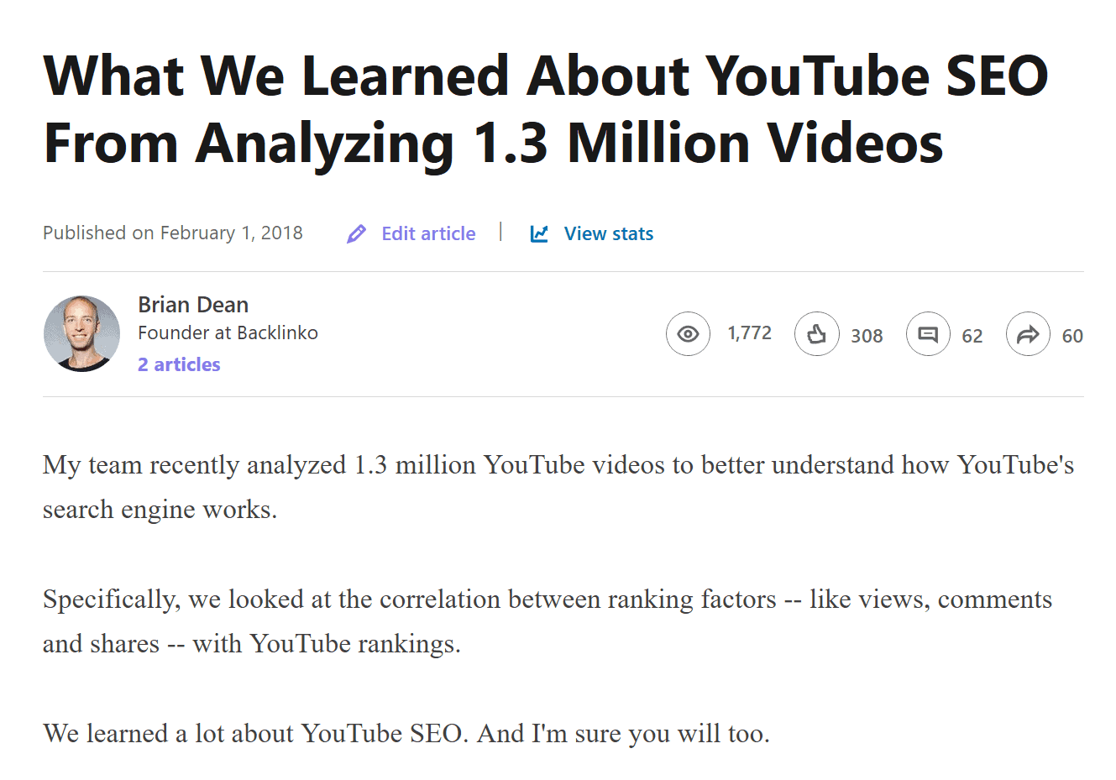
Task: Click the 'Edit article' text link
Action: [x=427, y=233]
